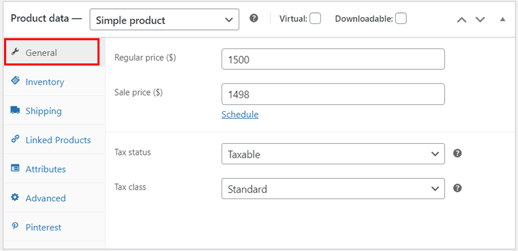The height and width of the screenshot is (251, 518).
Task: Select the Advanced tab
Action: [55, 198]
